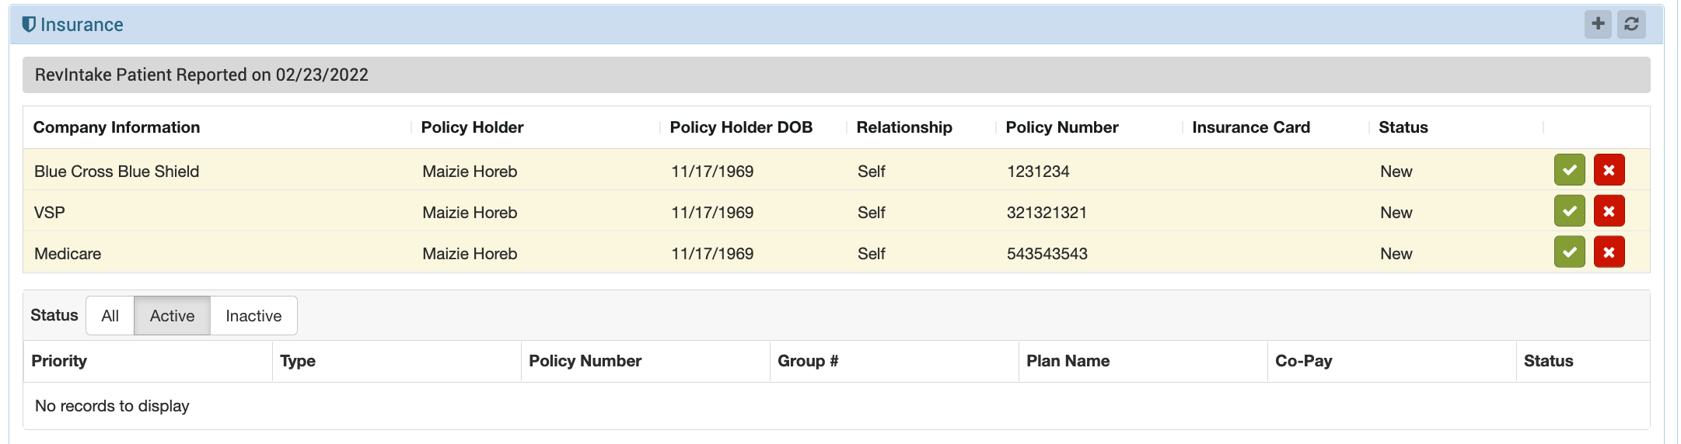Click the Priority column header
Viewport: 1681px width, 444px height.
59,361
